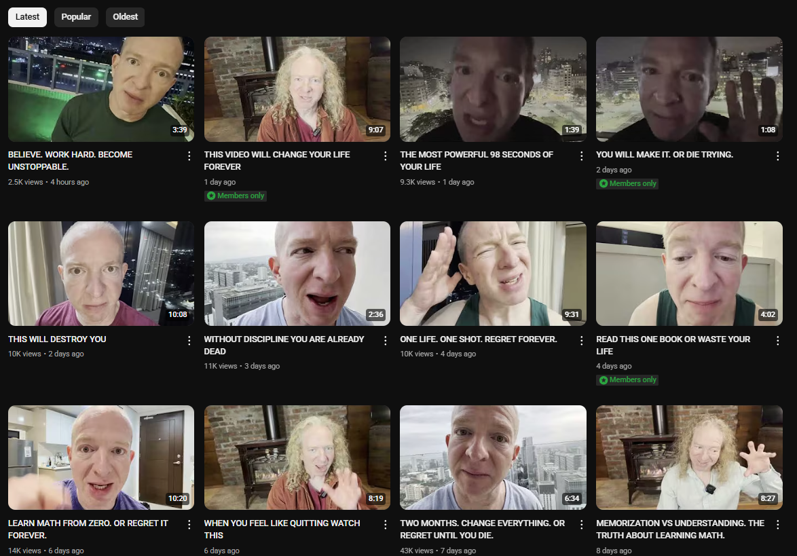The width and height of the screenshot is (797, 556).
Task: Click Members only badge under YOU WILL MAKE IT
Action: point(627,183)
